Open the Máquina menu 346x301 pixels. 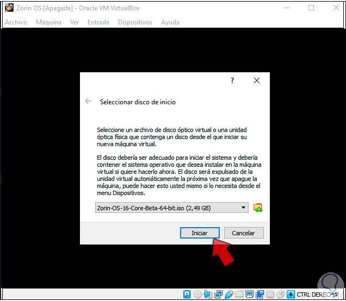48,22
